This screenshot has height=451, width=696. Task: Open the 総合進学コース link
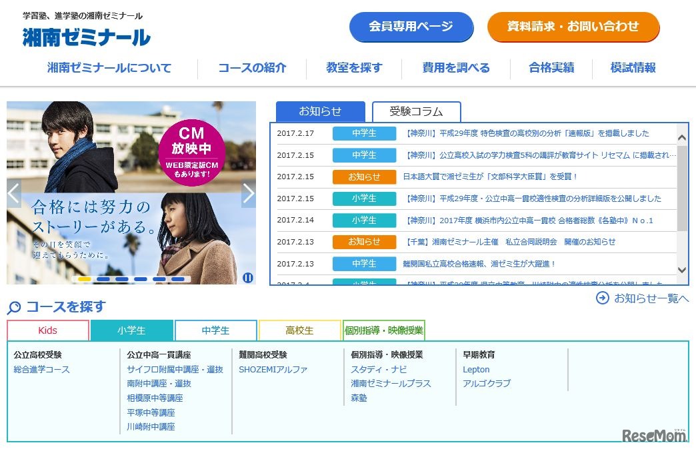point(44,369)
